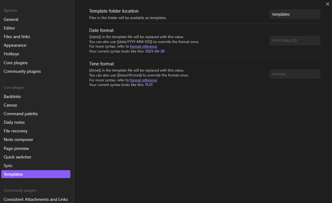Viewport: 332px width, 203px height.
Task: Open the Appearance settings page
Action: (15, 45)
